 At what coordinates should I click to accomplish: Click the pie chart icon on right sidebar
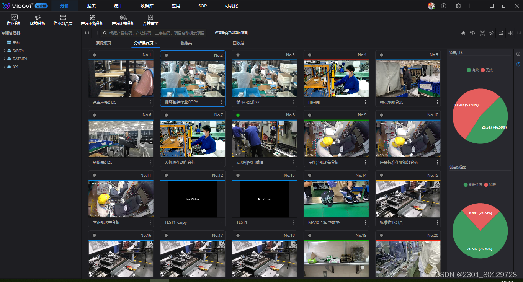tap(518, 64)
